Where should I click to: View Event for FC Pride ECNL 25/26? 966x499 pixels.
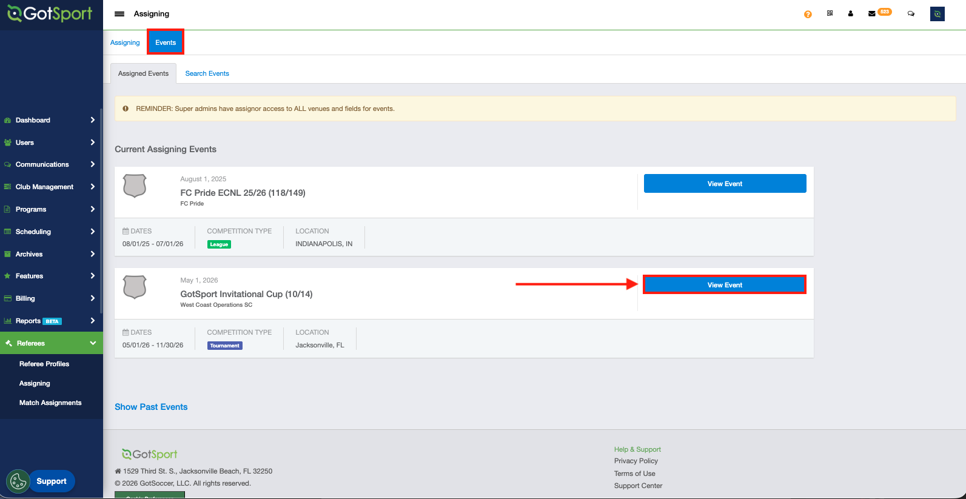(725, 184)
